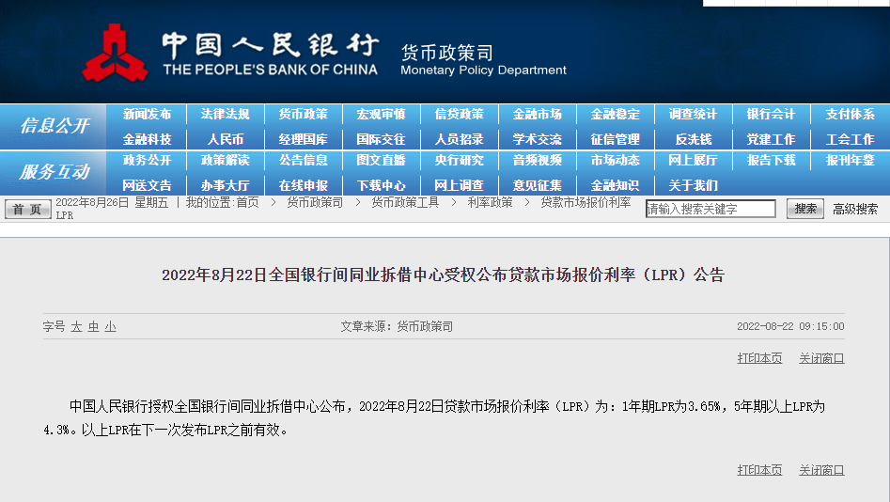
Task: Click the search keyword input field
Action: click(710, 209)
